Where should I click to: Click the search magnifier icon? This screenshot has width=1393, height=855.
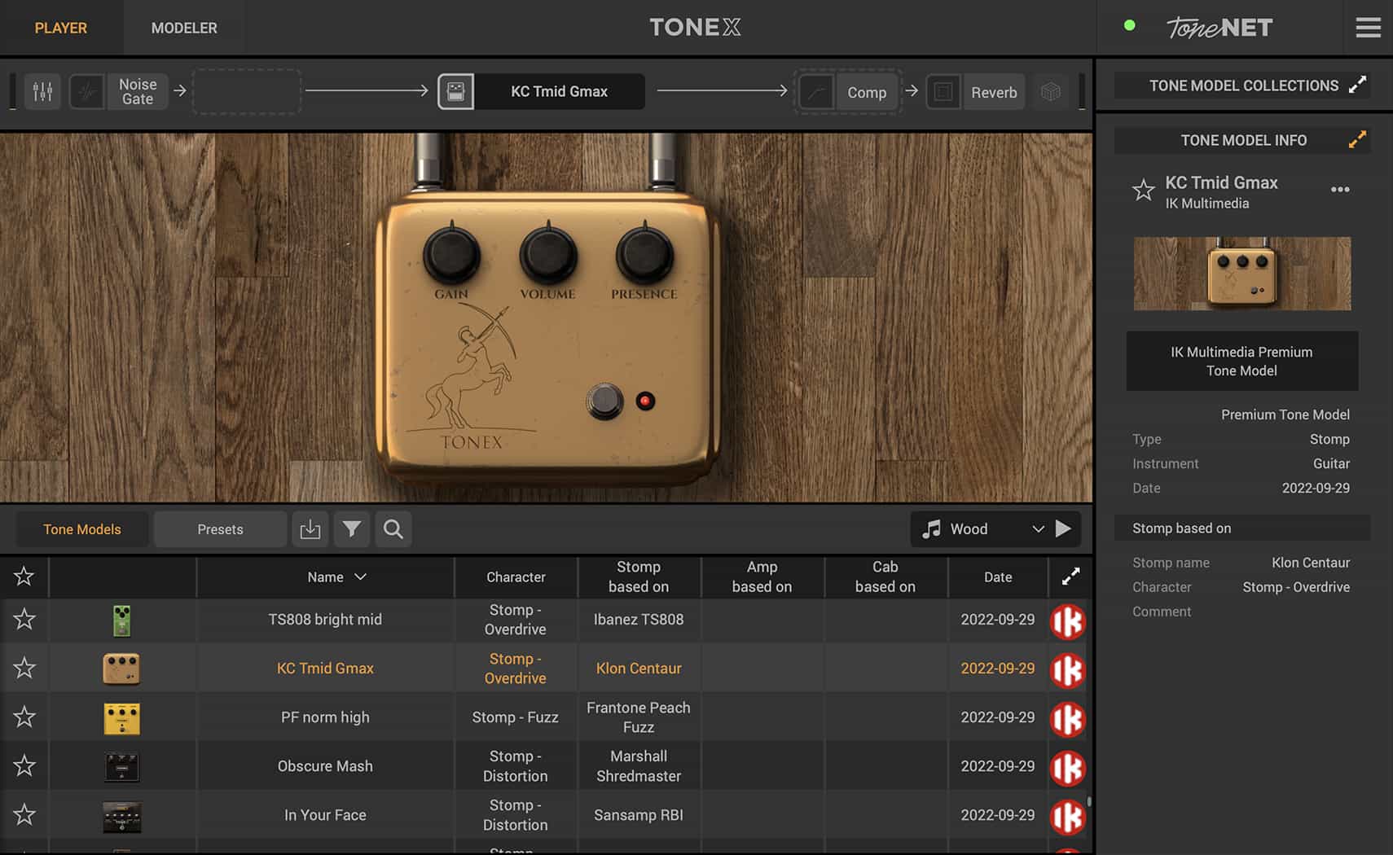coord(393,529)
